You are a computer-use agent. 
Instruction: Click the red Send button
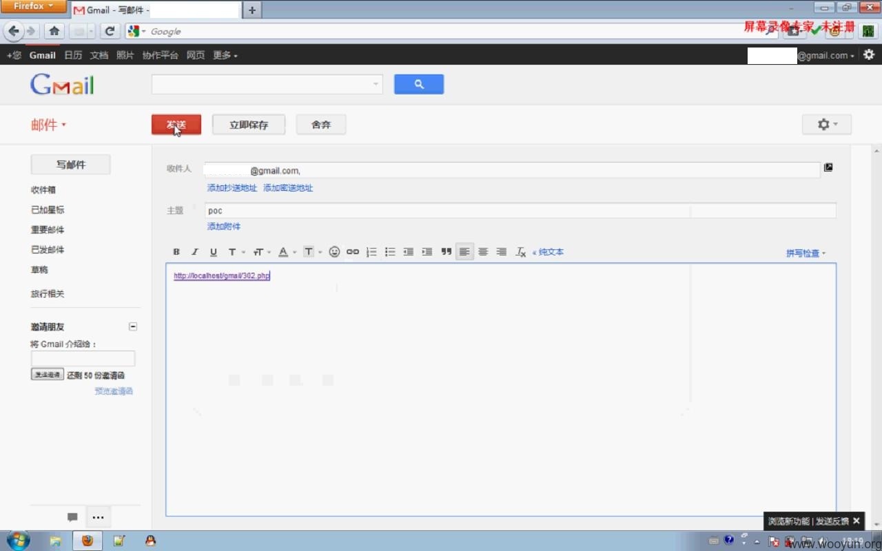tap(176, 125)
